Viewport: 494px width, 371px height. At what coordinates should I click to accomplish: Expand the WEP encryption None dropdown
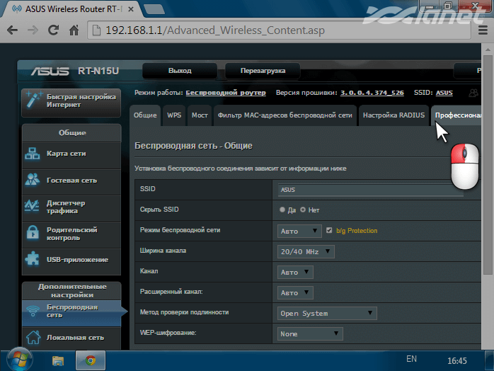coord(309,333)
